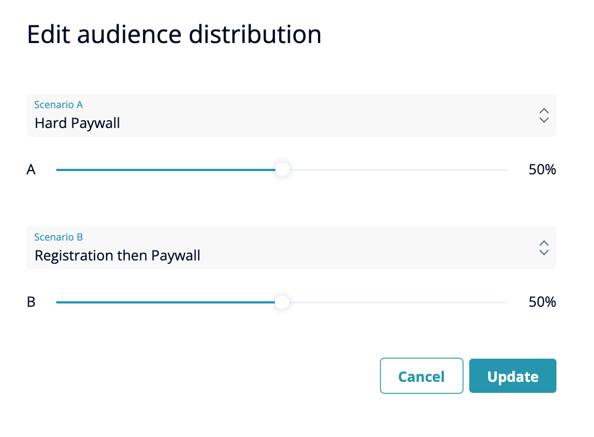Click the filled teal portion of slider B
The width and height of the screenshot is (594, 437).
coord(166,302)
